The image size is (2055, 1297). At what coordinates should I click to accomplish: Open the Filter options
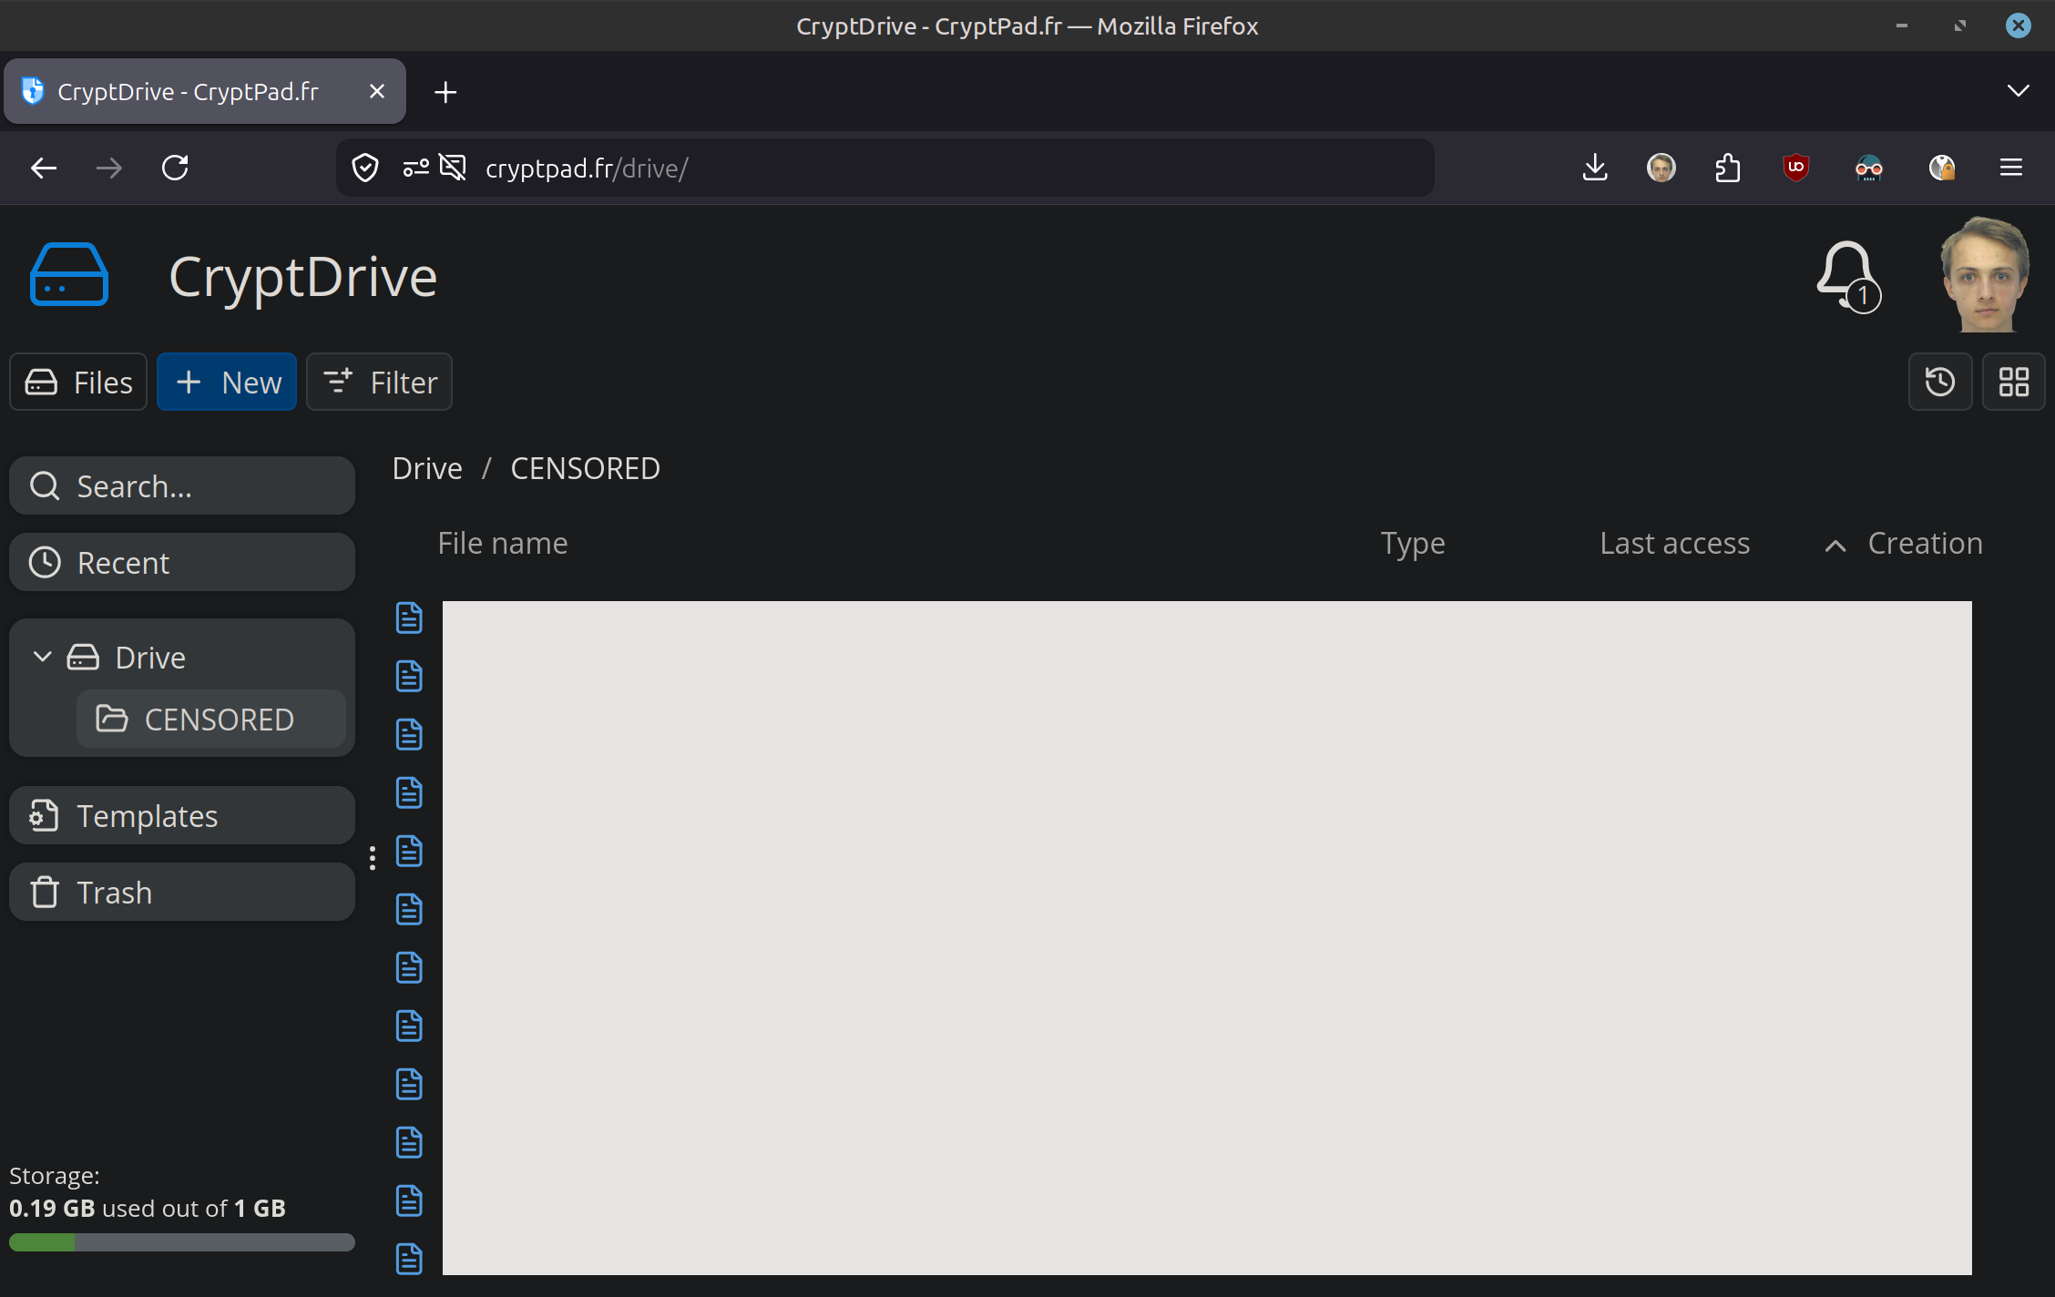[x=380, y=383]
